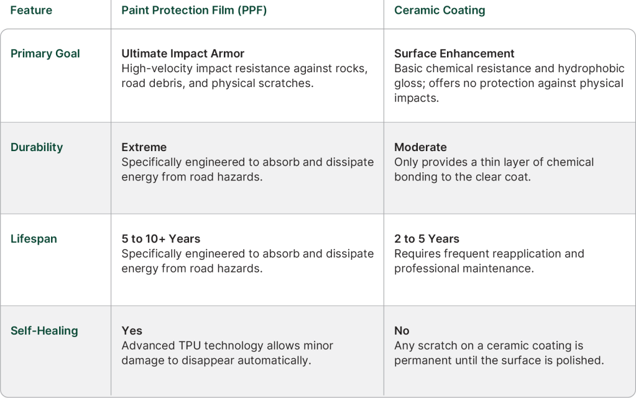636x398 pixels.
Task: Click the Advanced TPU technology description
Action: pos(228,353)
